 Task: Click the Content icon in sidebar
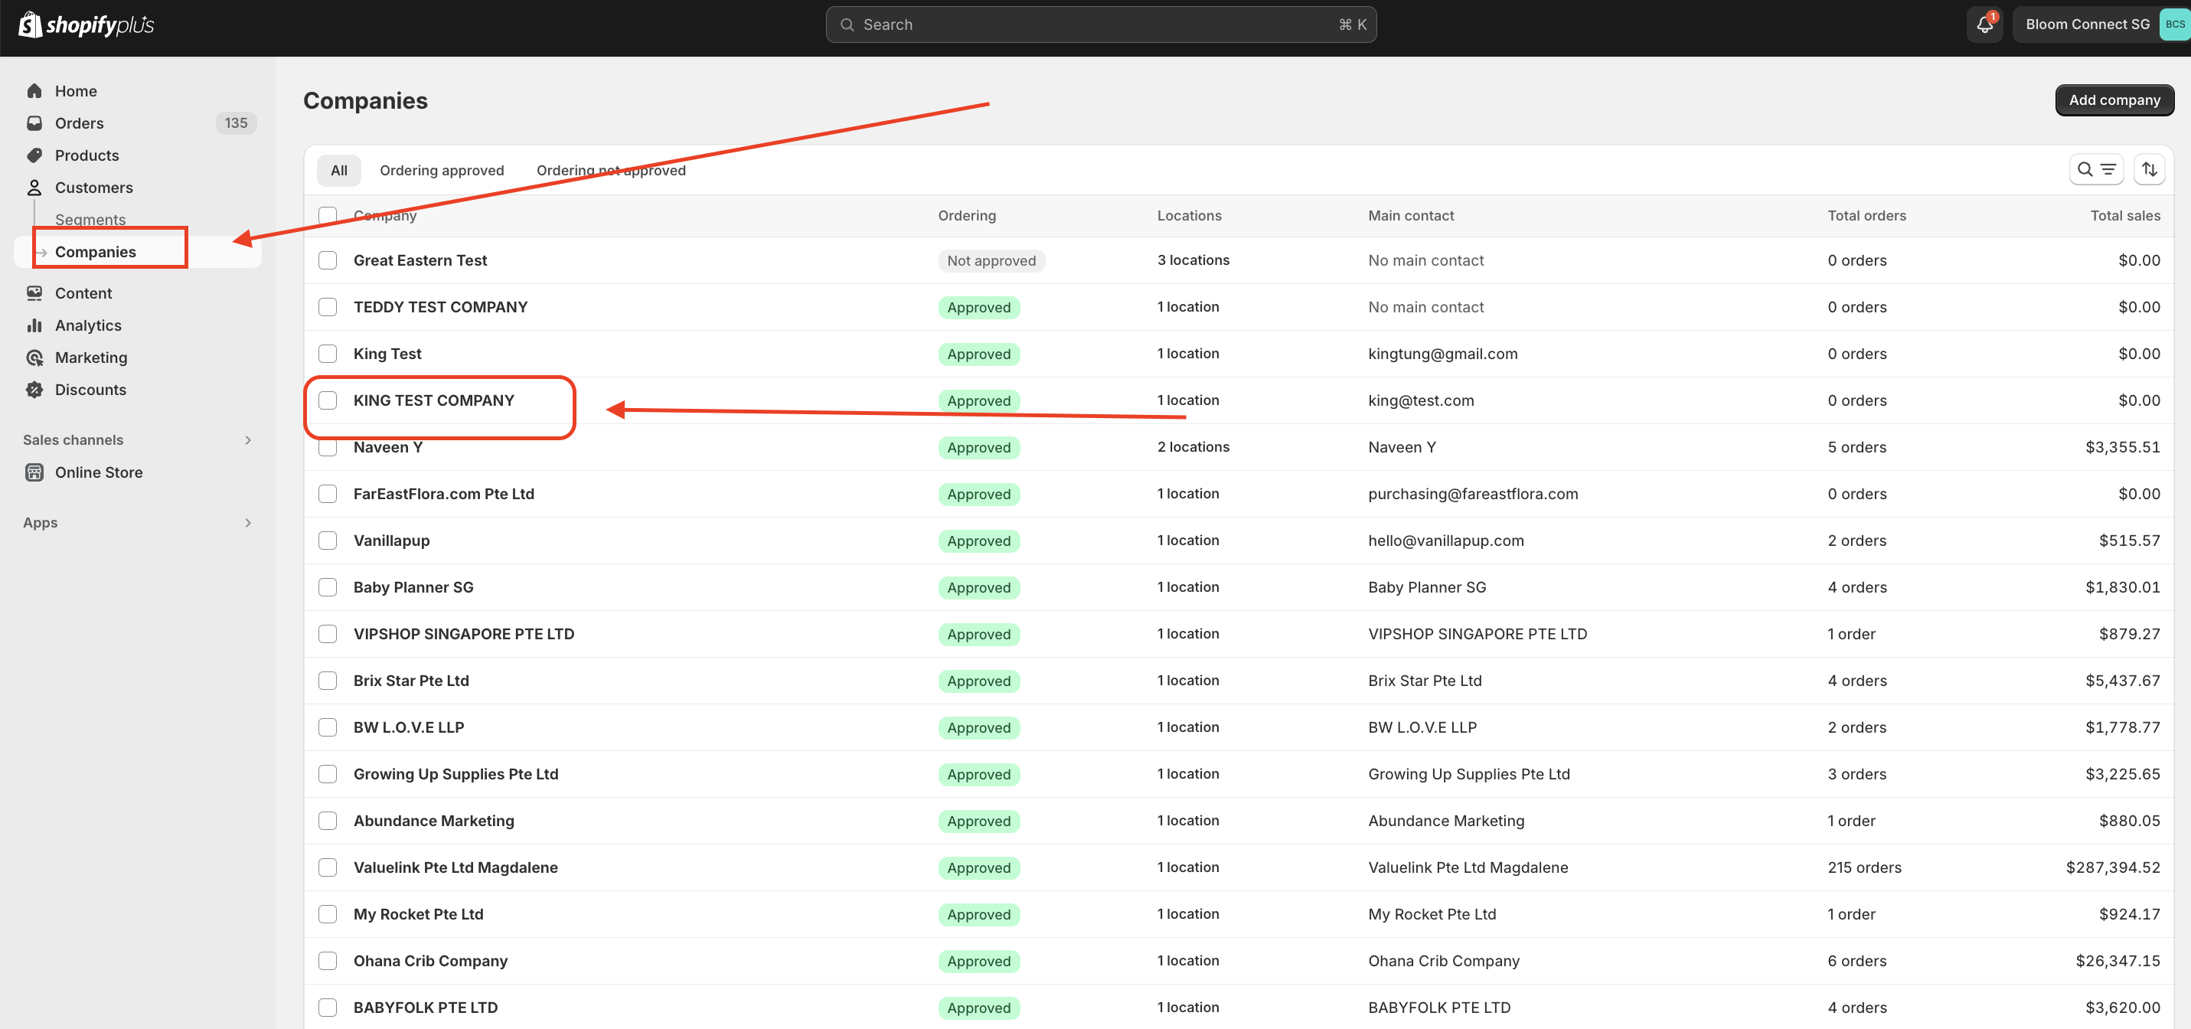tap(35, 293)
